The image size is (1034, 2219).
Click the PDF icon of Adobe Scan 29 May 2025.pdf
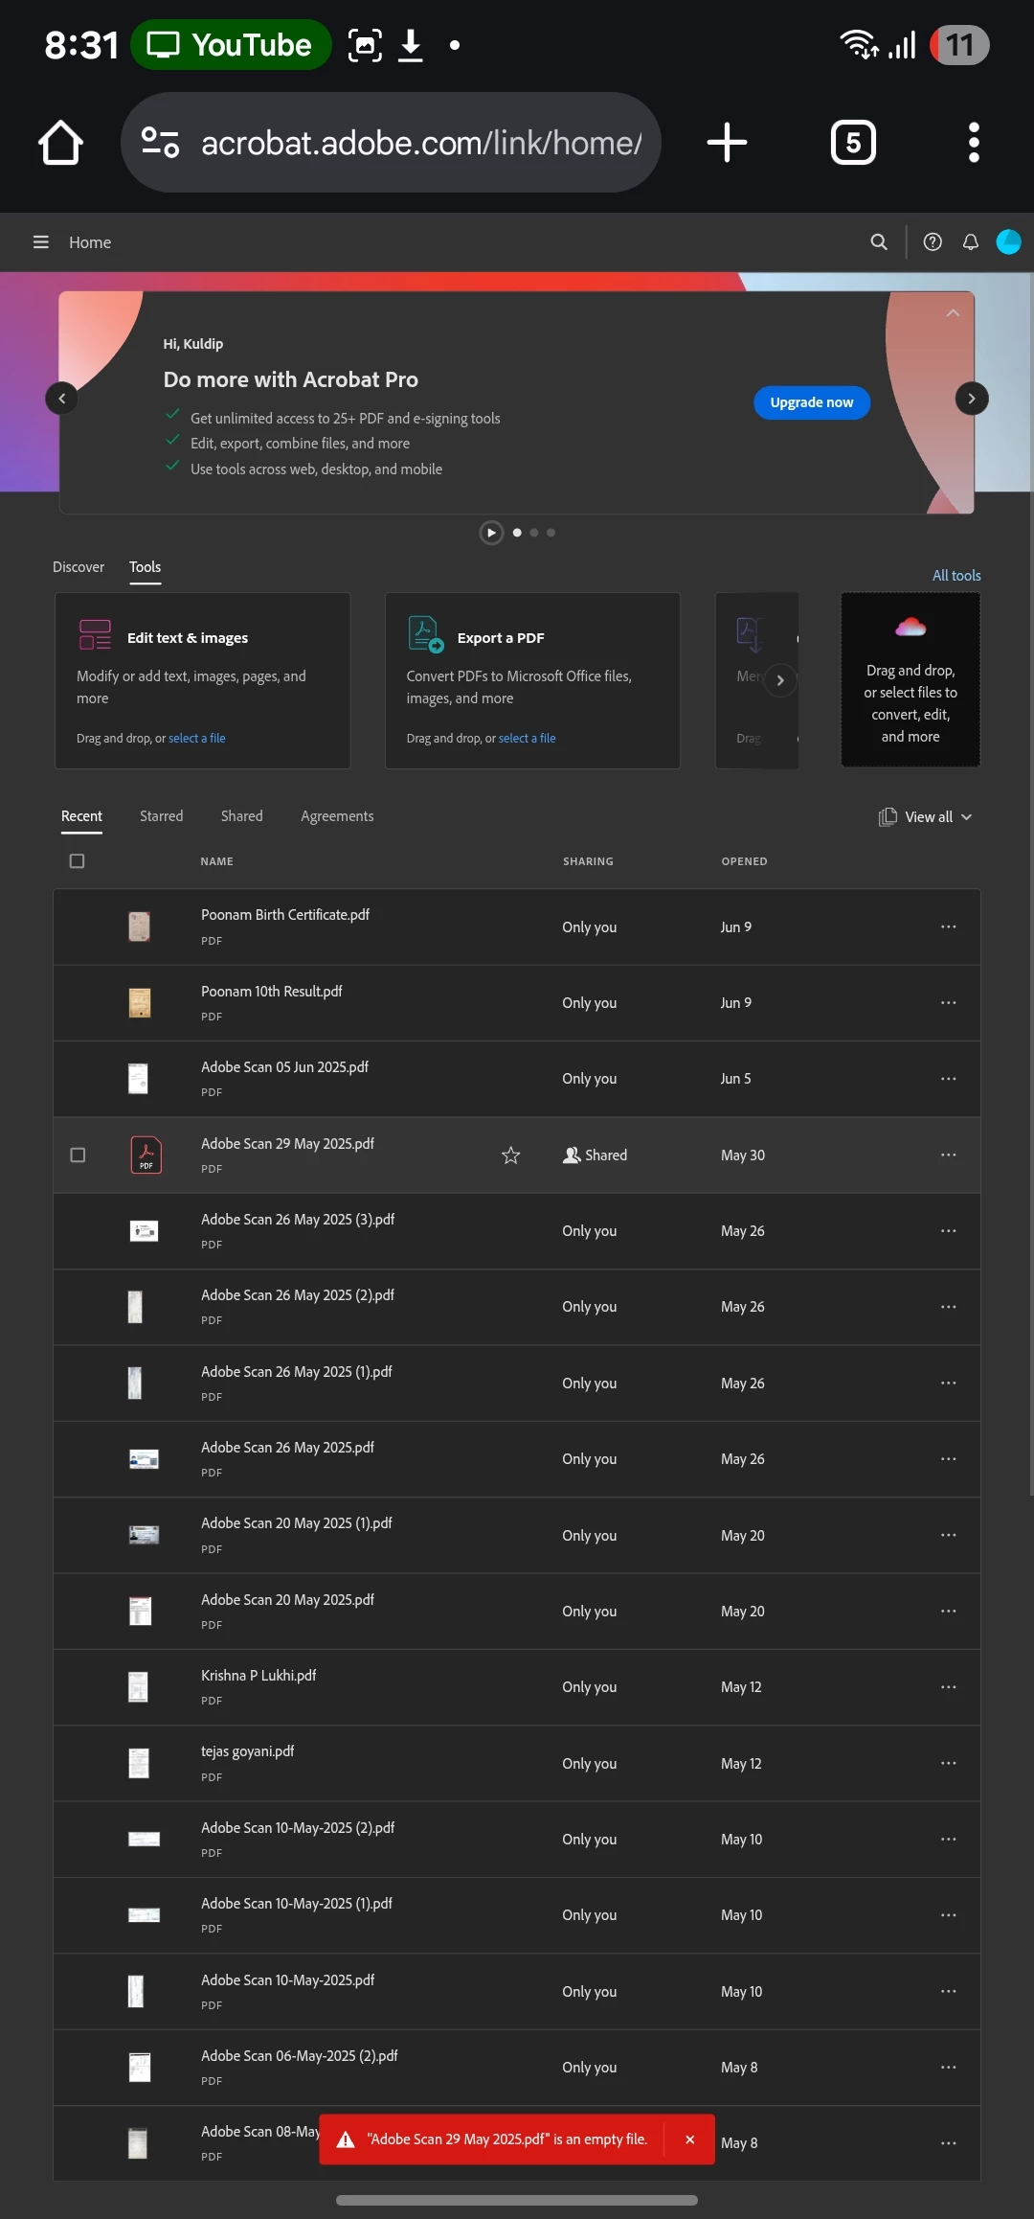click(146, 1155)
